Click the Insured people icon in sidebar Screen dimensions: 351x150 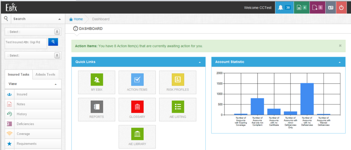[9, 94]
